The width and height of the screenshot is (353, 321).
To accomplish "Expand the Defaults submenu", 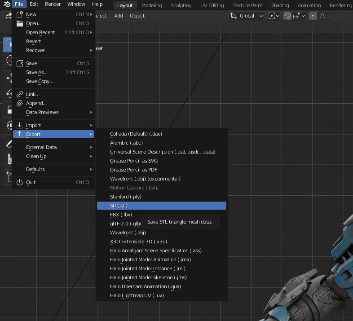I will click(x=53, y=169).
